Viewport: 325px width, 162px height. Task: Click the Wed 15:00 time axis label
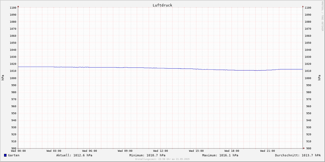196,151
